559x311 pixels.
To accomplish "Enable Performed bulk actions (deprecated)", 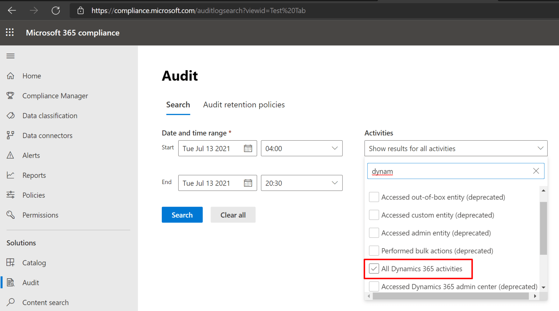I will click(x=374, y=250).
